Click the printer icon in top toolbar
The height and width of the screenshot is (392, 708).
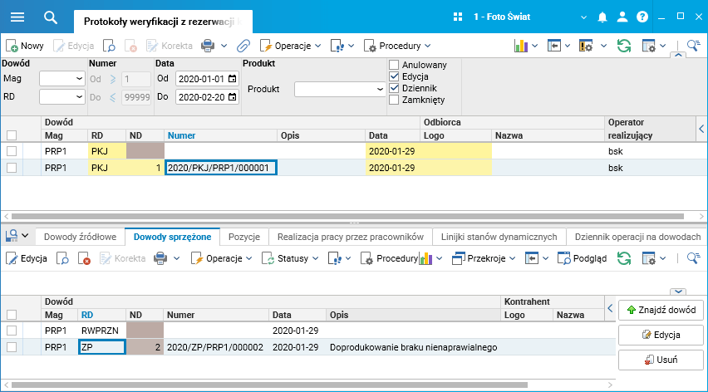(208, 46)
